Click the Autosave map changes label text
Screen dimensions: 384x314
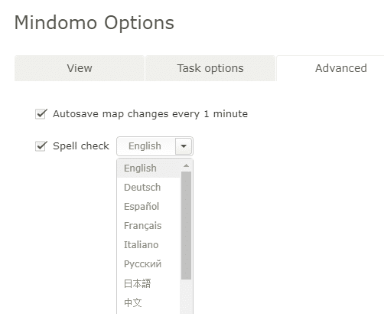(150, 114)
